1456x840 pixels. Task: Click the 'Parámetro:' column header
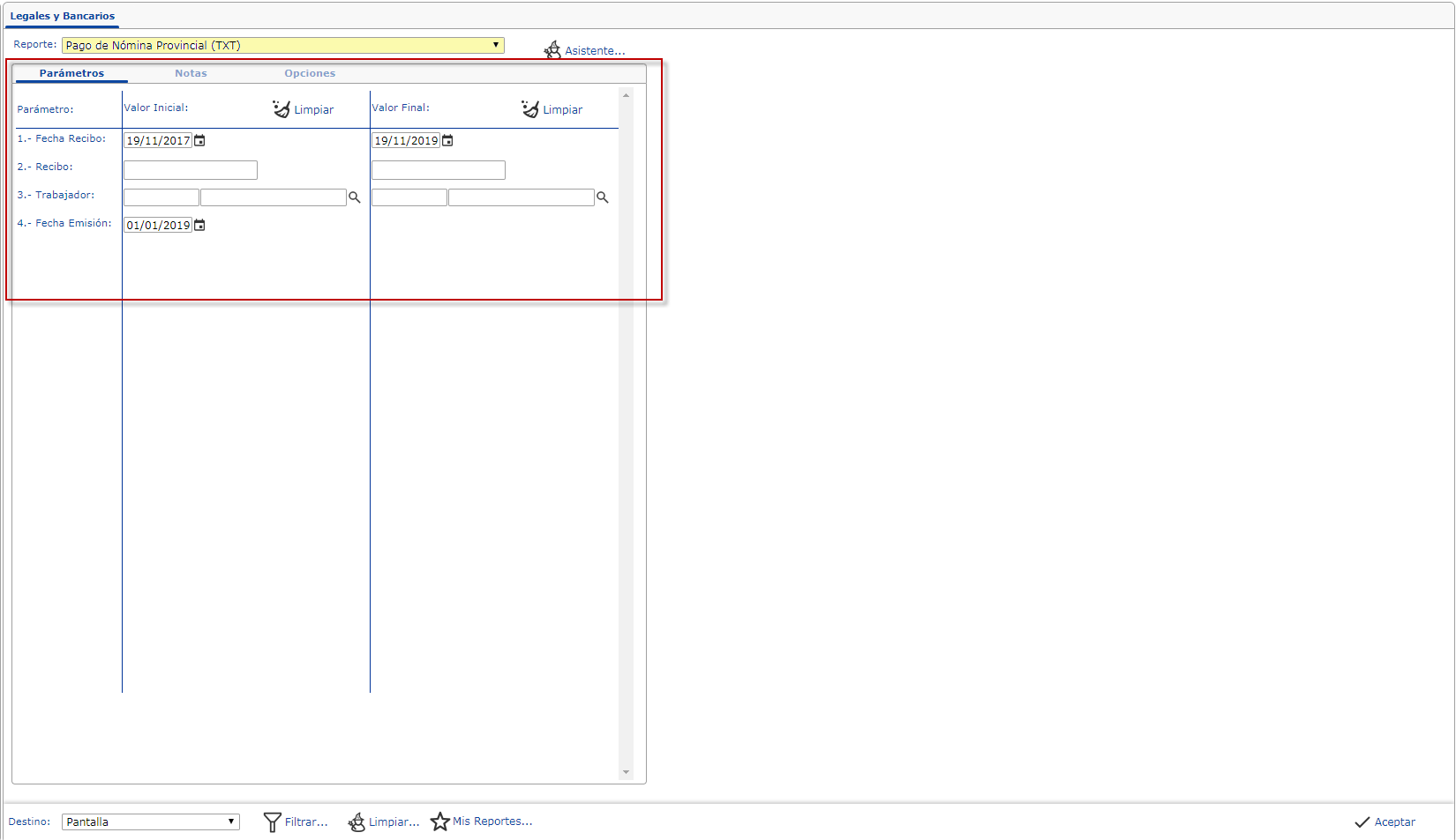click(x=45, y=109)
